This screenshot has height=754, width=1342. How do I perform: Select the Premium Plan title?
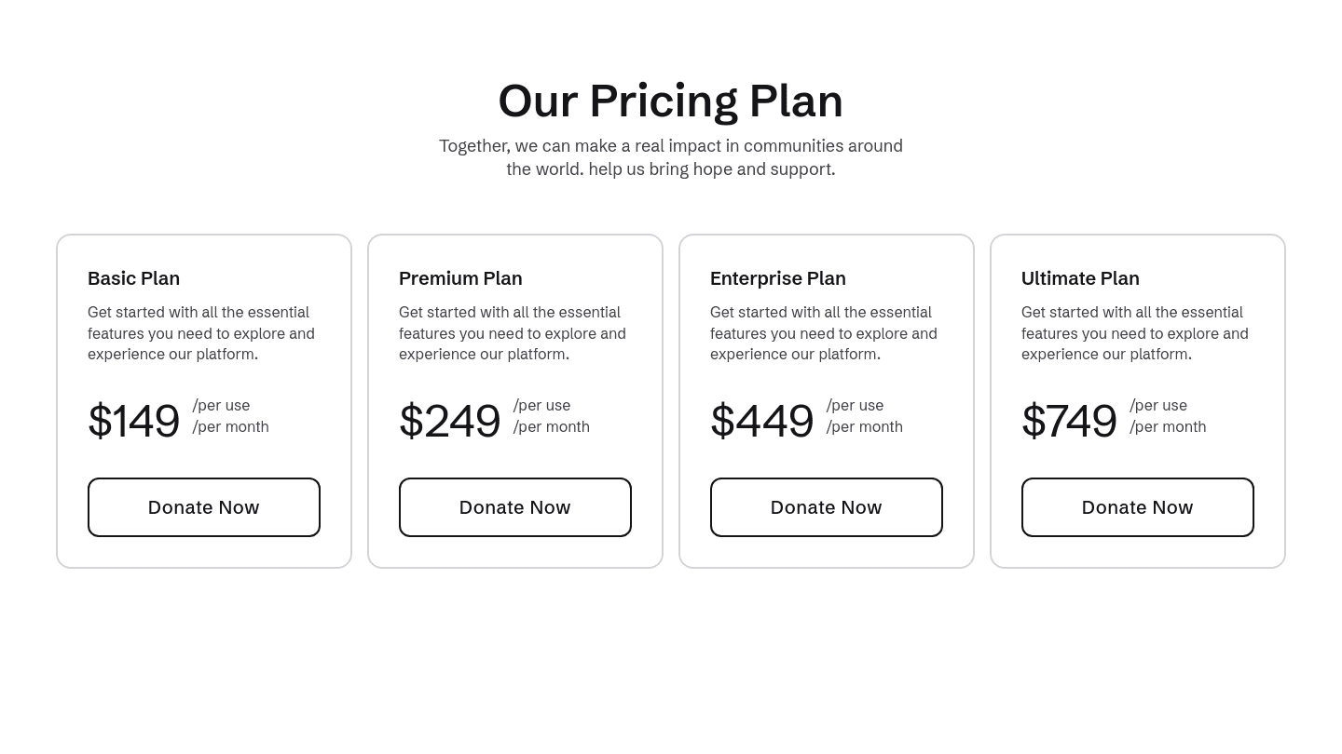click(460, 278)
